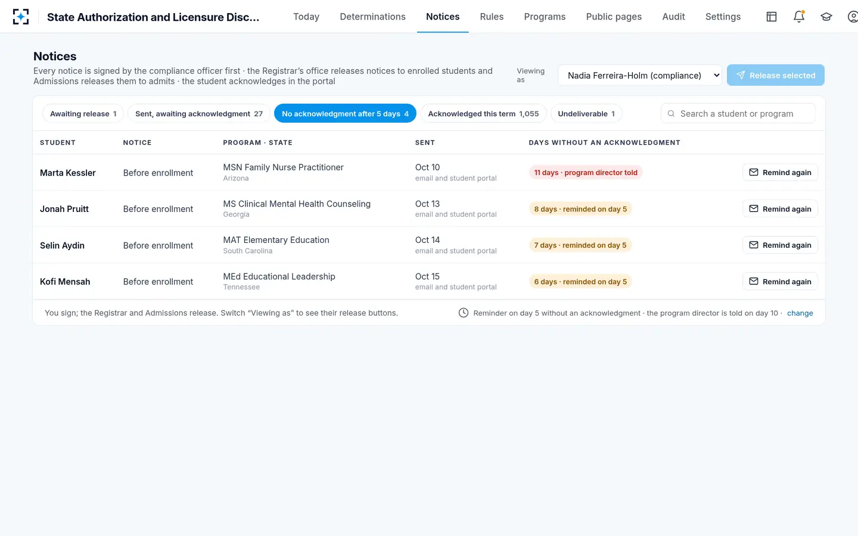Click student name Kofi Mensah
The image size is (858, 536).
65,282
